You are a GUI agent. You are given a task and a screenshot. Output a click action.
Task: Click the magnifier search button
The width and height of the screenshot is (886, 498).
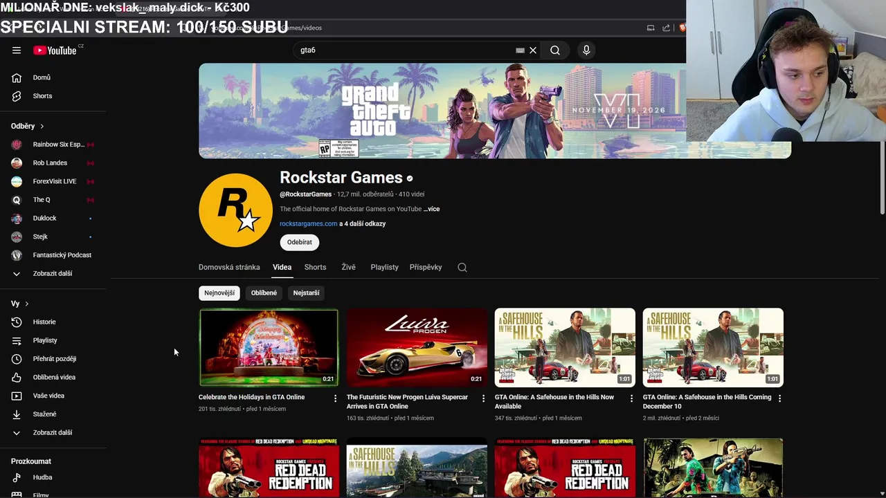point(555,50)
